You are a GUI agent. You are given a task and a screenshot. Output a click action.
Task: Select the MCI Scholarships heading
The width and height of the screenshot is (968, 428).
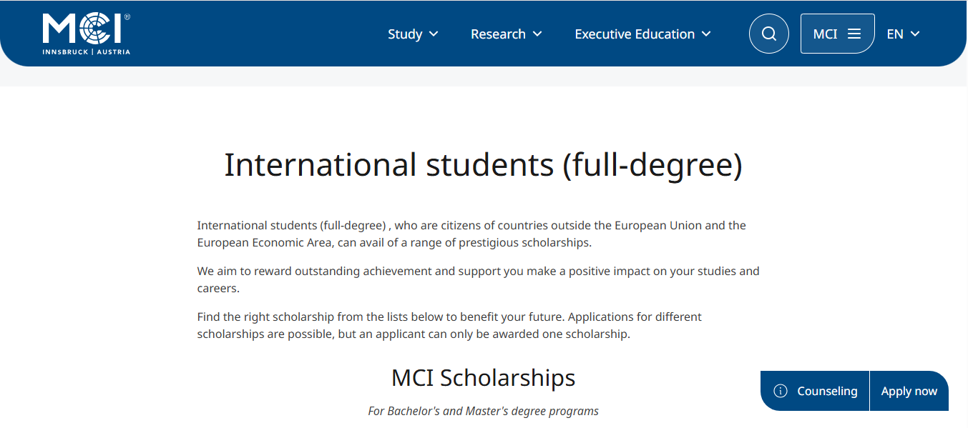click(483, 377)
